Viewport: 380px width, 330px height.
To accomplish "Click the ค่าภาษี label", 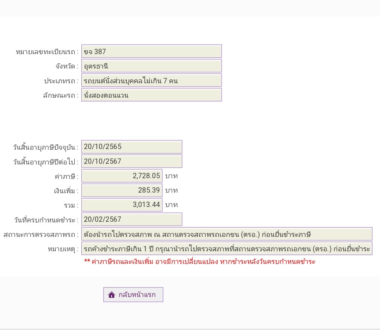I will click(x=67, y=176).
